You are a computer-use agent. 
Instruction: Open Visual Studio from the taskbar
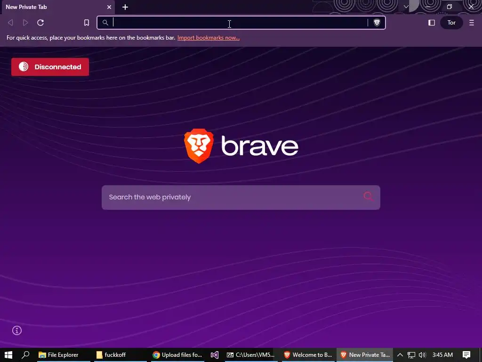click(215, 354)
